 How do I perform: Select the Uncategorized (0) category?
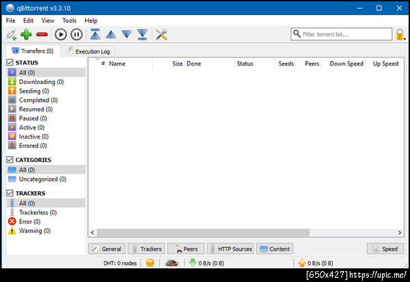click(46, 179)
